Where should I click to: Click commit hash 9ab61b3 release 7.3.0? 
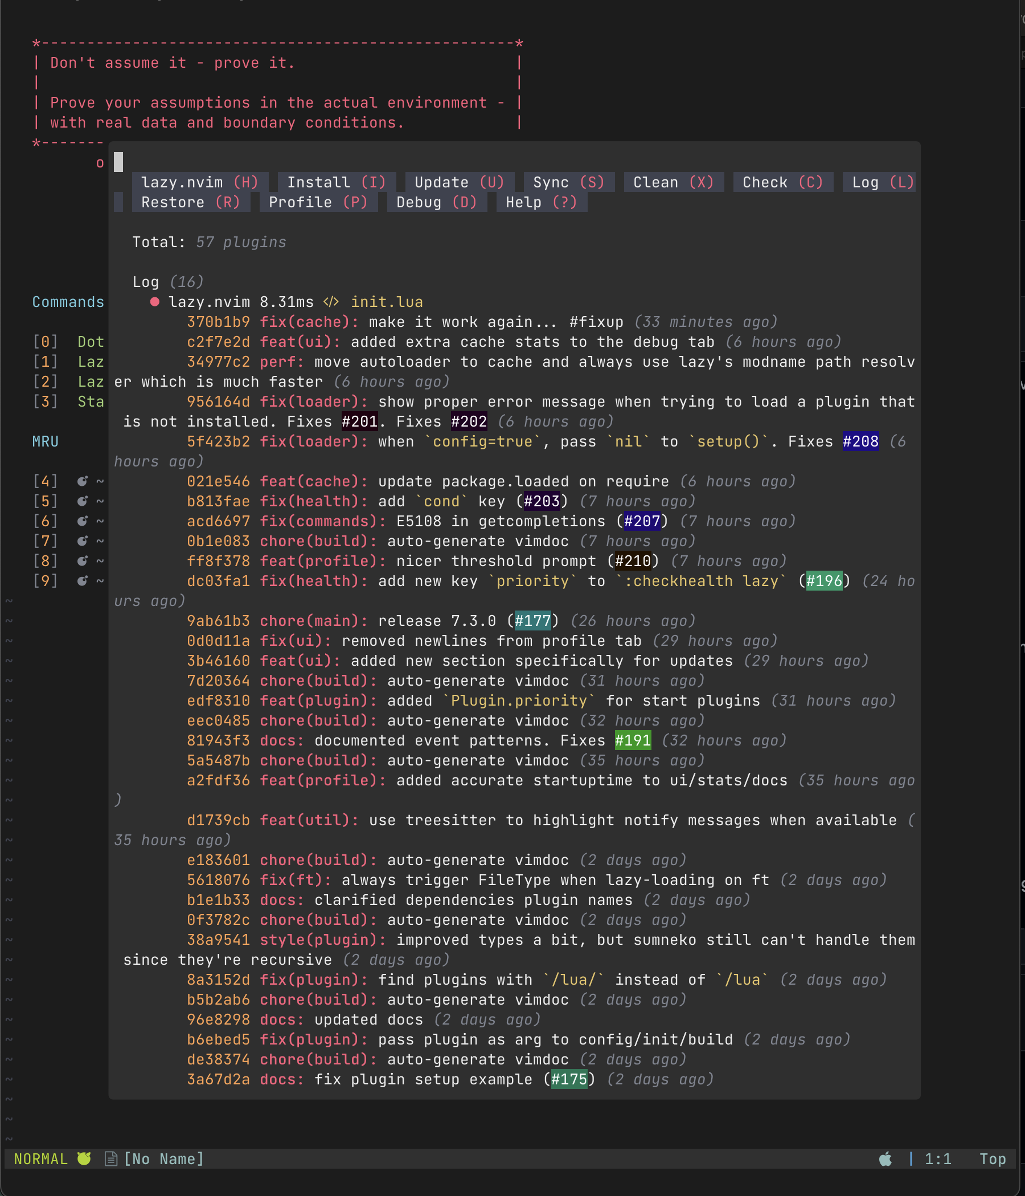[218, 621]
